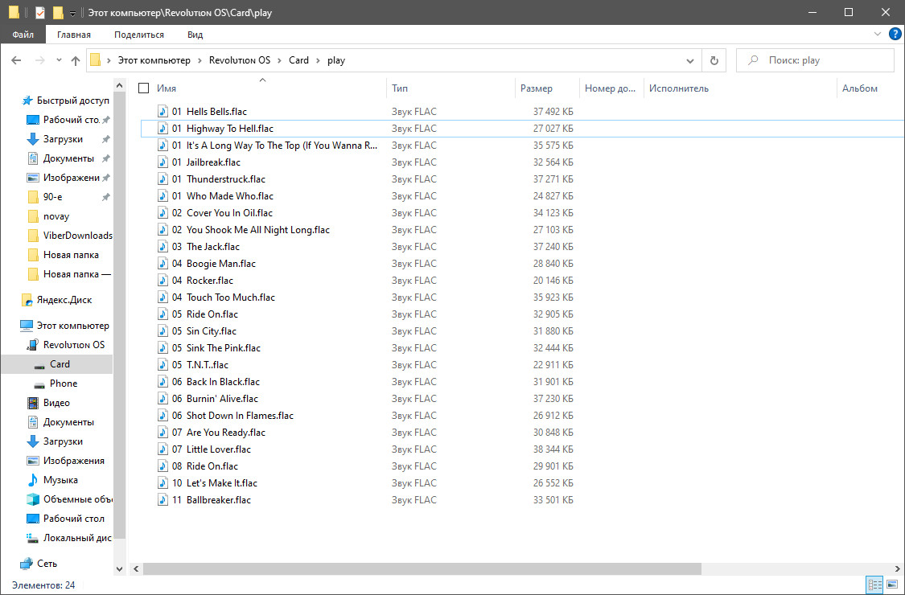Click the Yandex.Disk icon in the sidebar

pos(27,300)
